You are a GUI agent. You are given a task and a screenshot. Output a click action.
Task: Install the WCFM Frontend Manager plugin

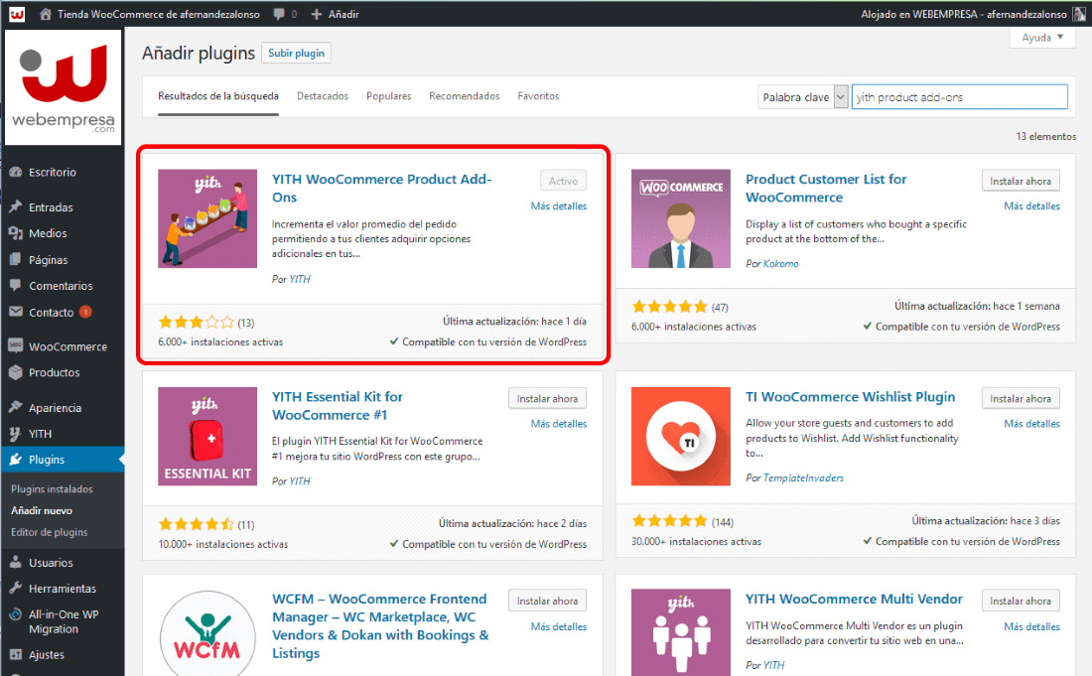pyautogui.click(x=547, y=601)
